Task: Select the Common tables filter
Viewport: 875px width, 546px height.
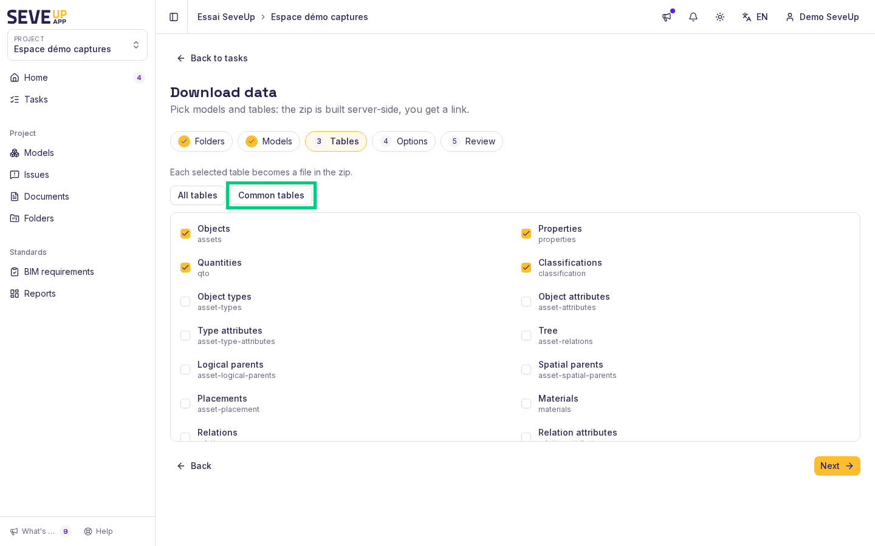Action: (271, 195)
